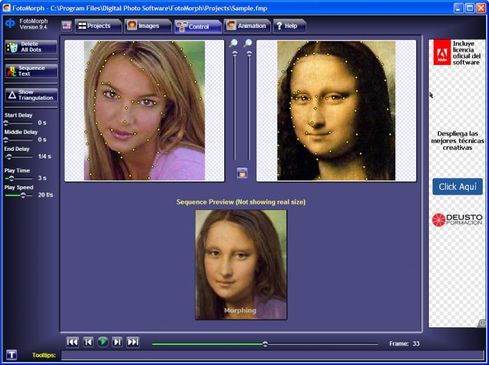489x365 pixels.
Task: Select the Control tab
Action: click(x=198, y=27)
